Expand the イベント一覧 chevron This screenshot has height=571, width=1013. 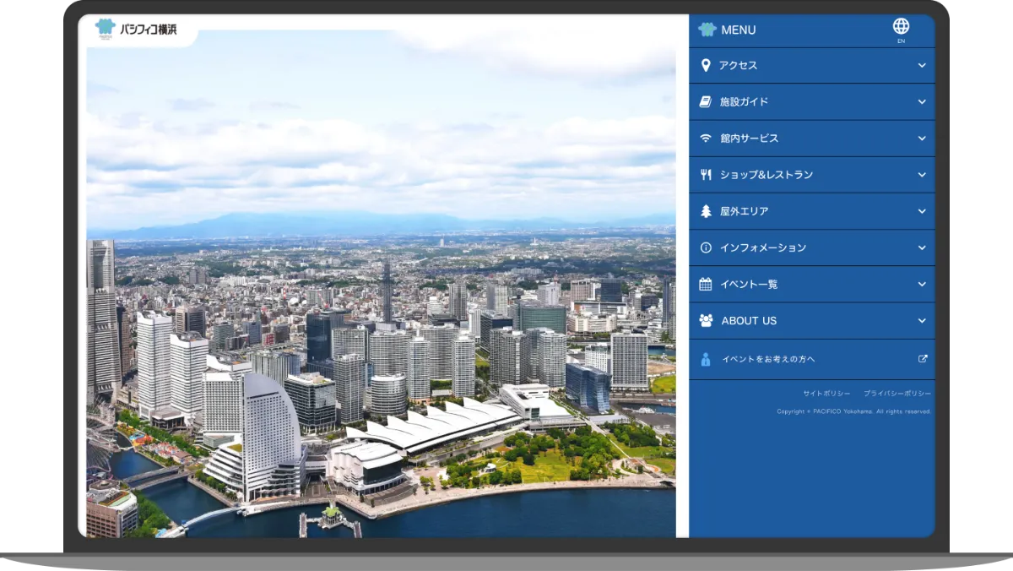pos(922,284)
